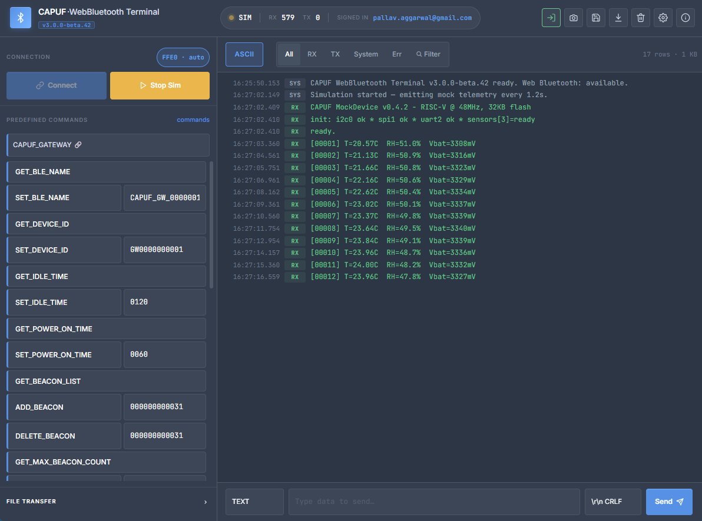702x521 pixels.
Task: Click the link icon next to CAPUF_GATEWAY
Action: [78, 145]
